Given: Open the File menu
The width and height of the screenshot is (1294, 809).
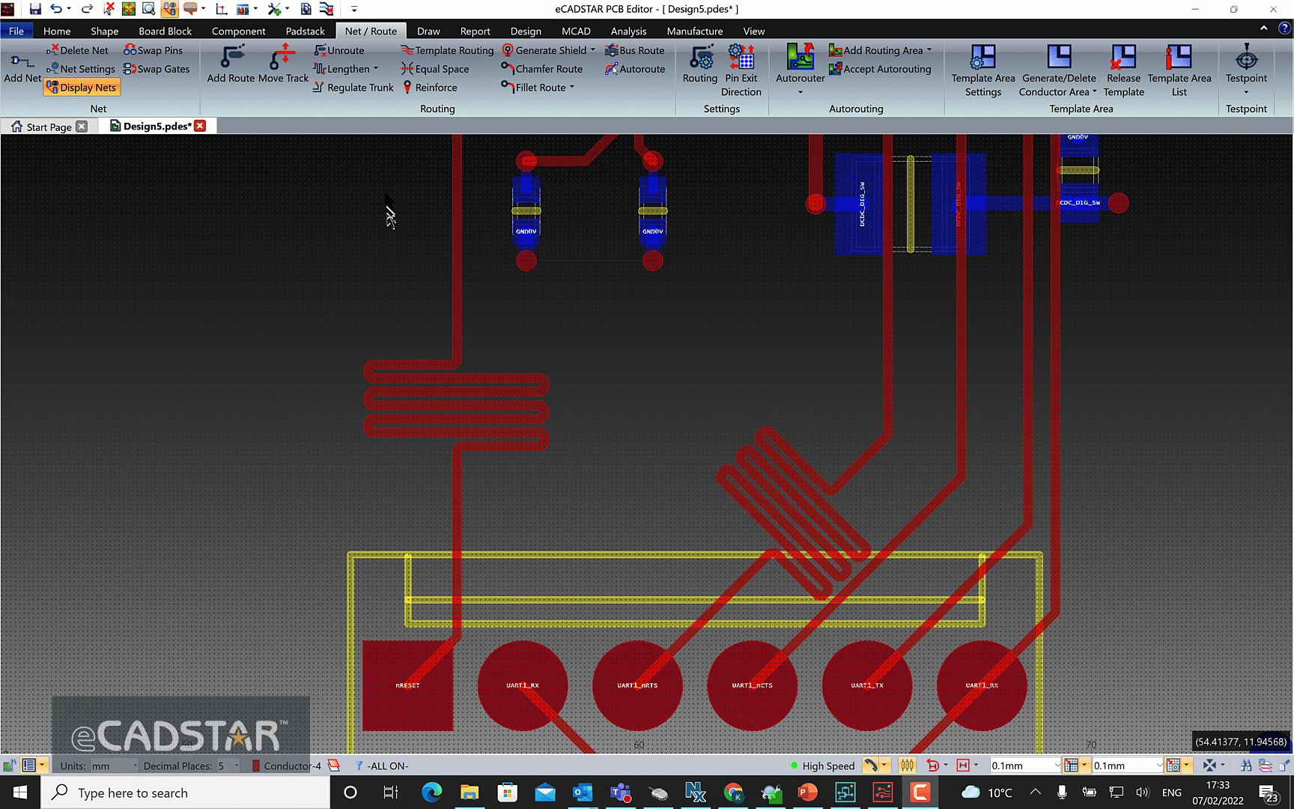Looking at the screenshot, I should (16, 31).
